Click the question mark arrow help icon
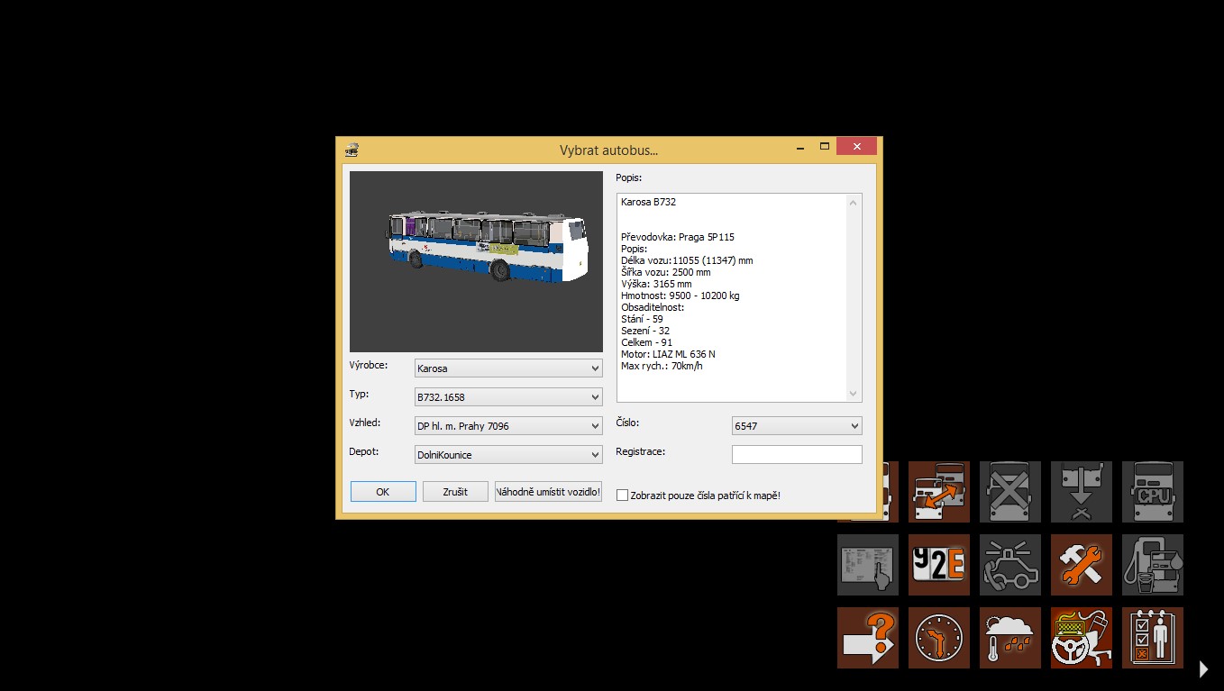This screenshot has height=691, width=1224. click(868, 638)
